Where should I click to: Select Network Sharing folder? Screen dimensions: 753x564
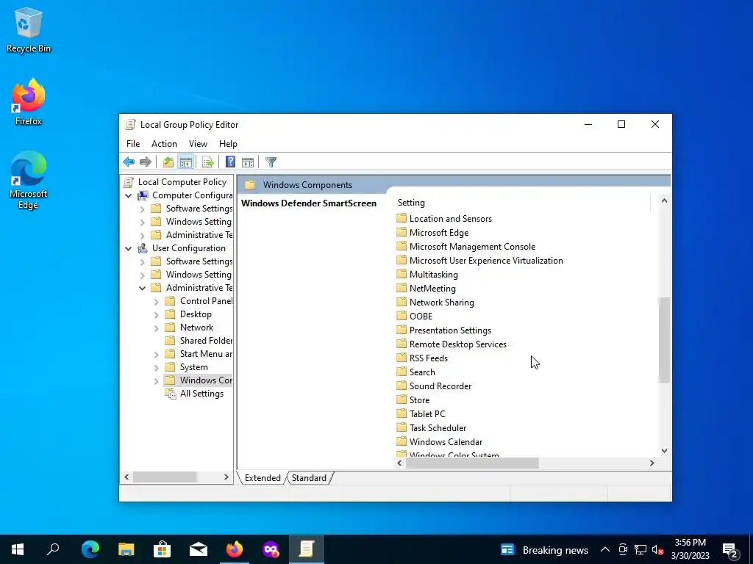pyautogui.click(x=441, y=303)
